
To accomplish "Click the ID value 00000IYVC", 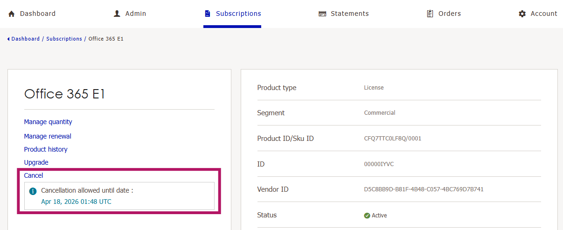I will 379,164.
